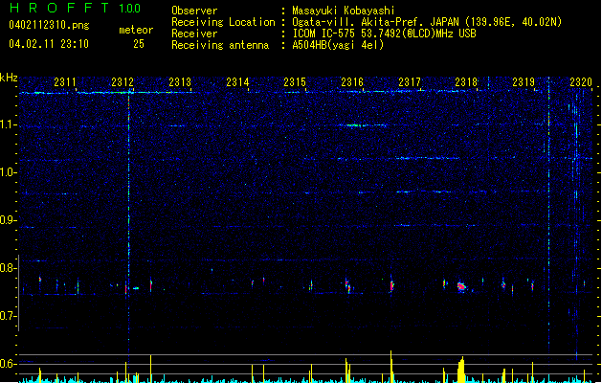Click antenna value A504HB(yagi 4el)
This screenshot has width=602, height=383.
pos(338,45)
